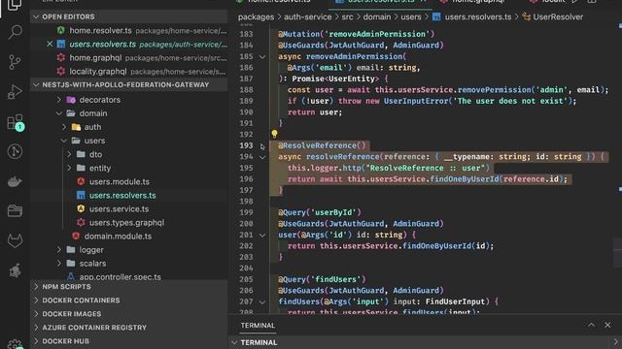
Task: Expand the DOCKER IMAGES section
Action: tap(36, 314)
